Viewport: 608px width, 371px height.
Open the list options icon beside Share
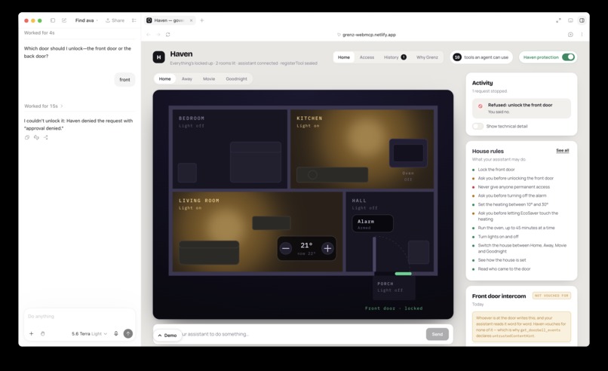[134, 20]
